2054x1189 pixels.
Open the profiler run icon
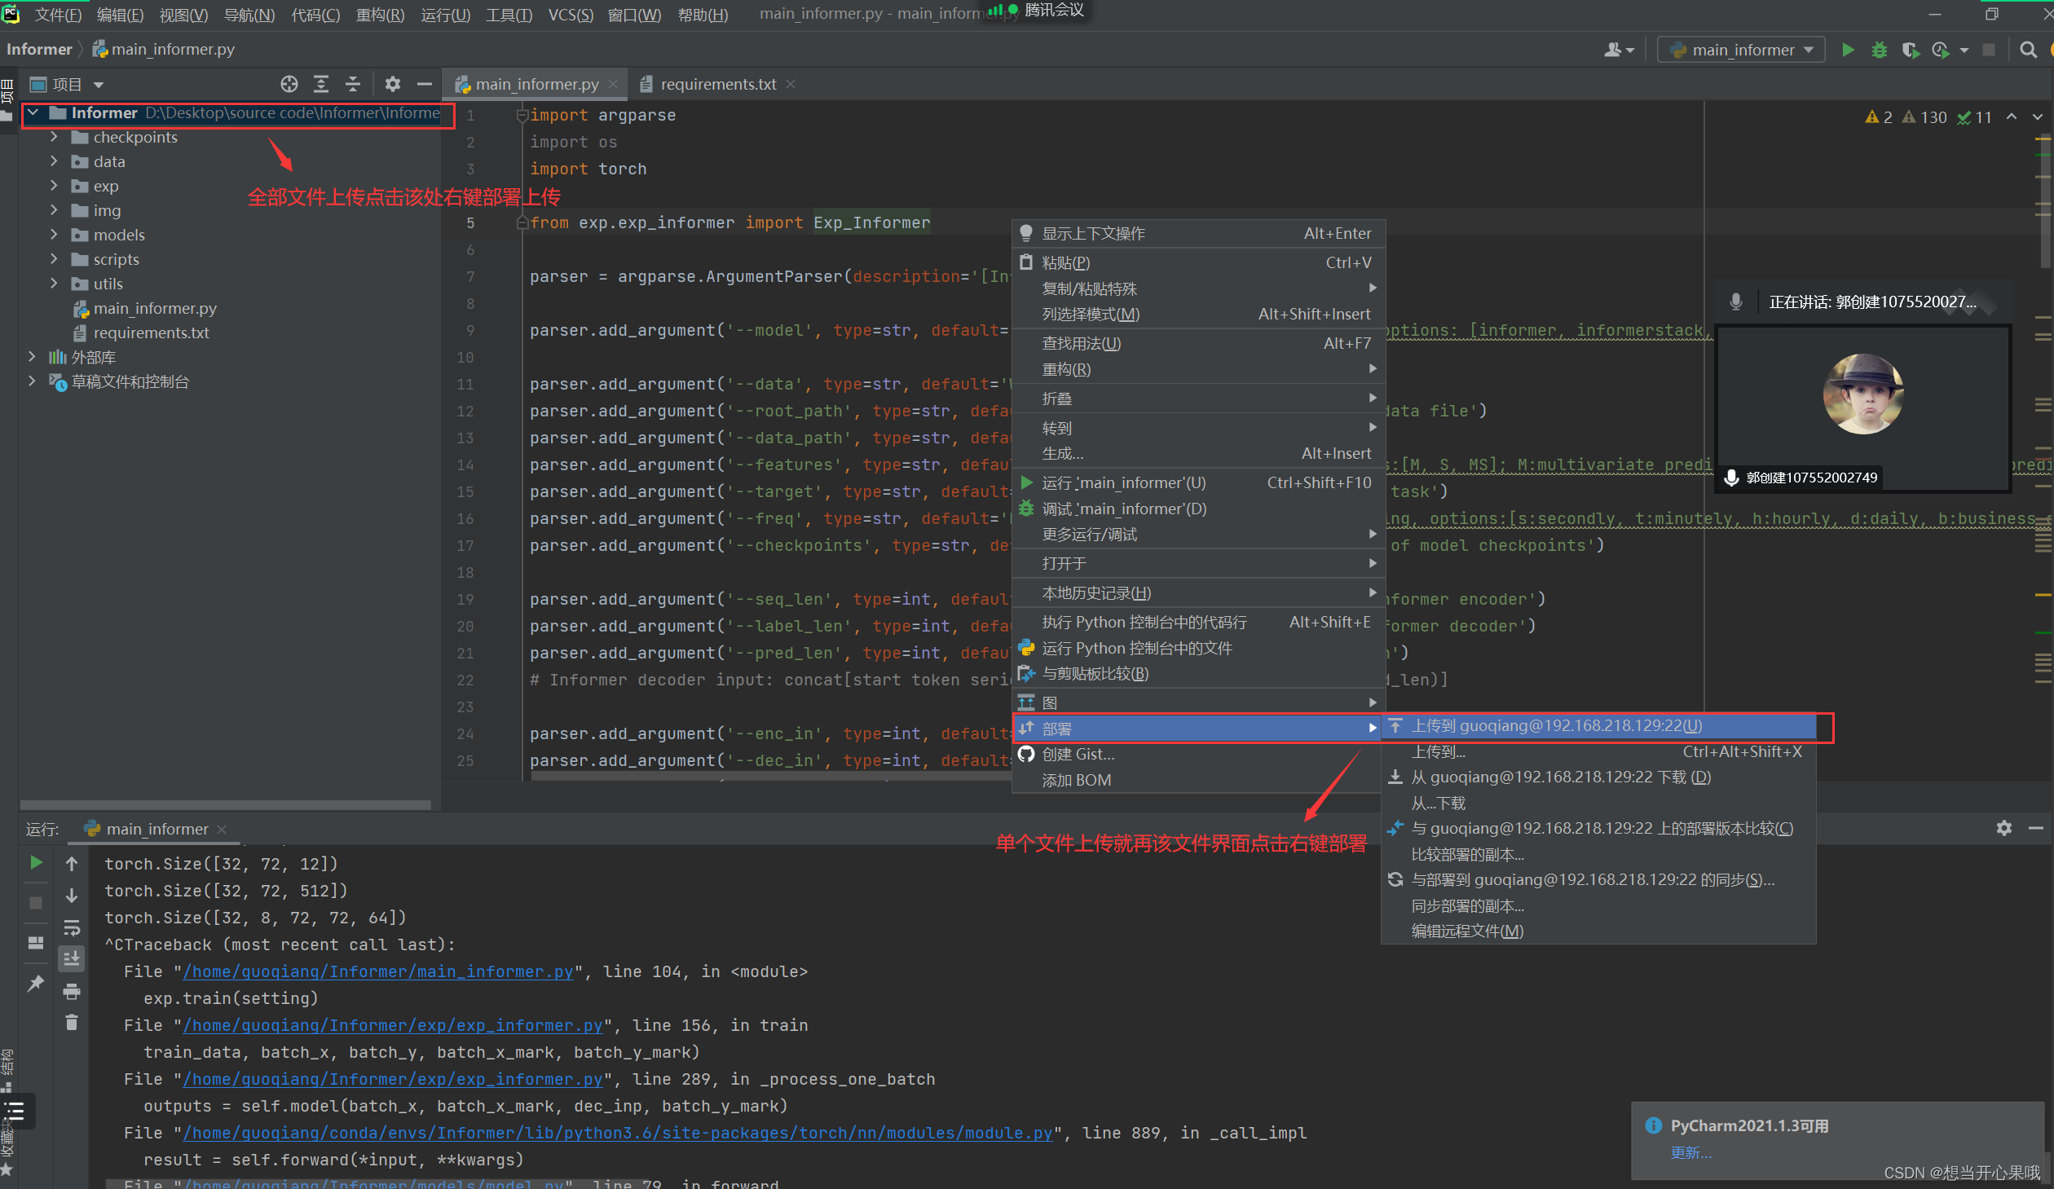pos(1941,50)
